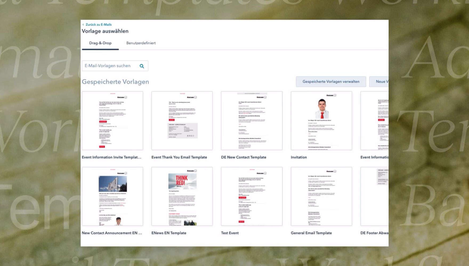Select Event Thank You Email Template thumbnail
Viewport: 469px width, 266px height.
point(182,120)
